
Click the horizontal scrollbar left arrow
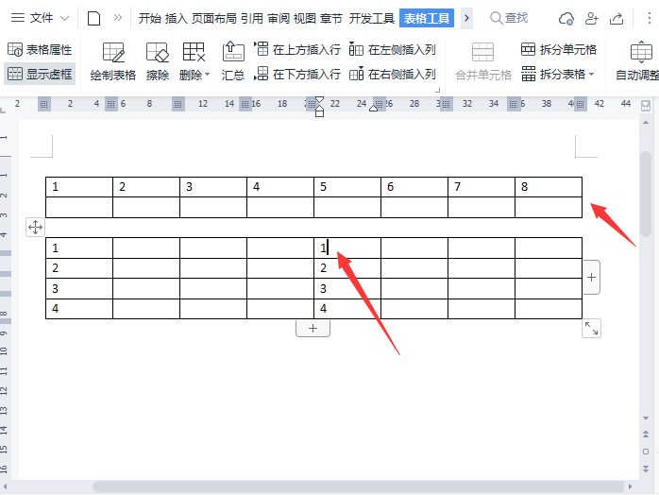(x=5, y=486)
